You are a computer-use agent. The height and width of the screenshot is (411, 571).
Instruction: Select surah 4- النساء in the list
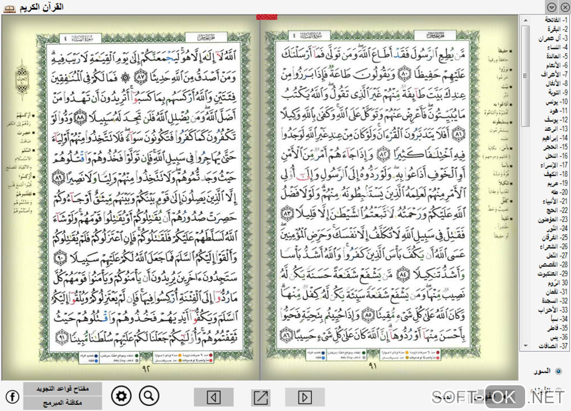[x=557, y=48]
